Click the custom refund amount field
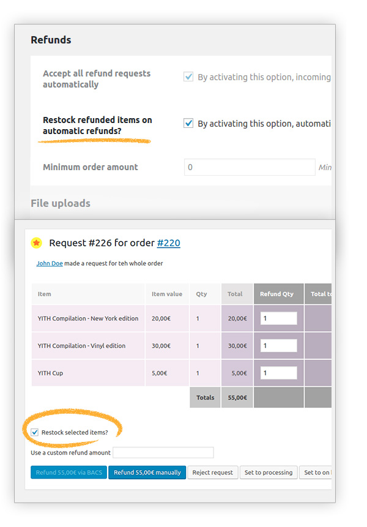Screen dimensions: 367x527 (x=163, y=453)
